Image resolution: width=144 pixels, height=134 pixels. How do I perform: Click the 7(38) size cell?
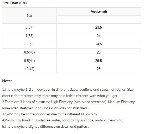29,36
